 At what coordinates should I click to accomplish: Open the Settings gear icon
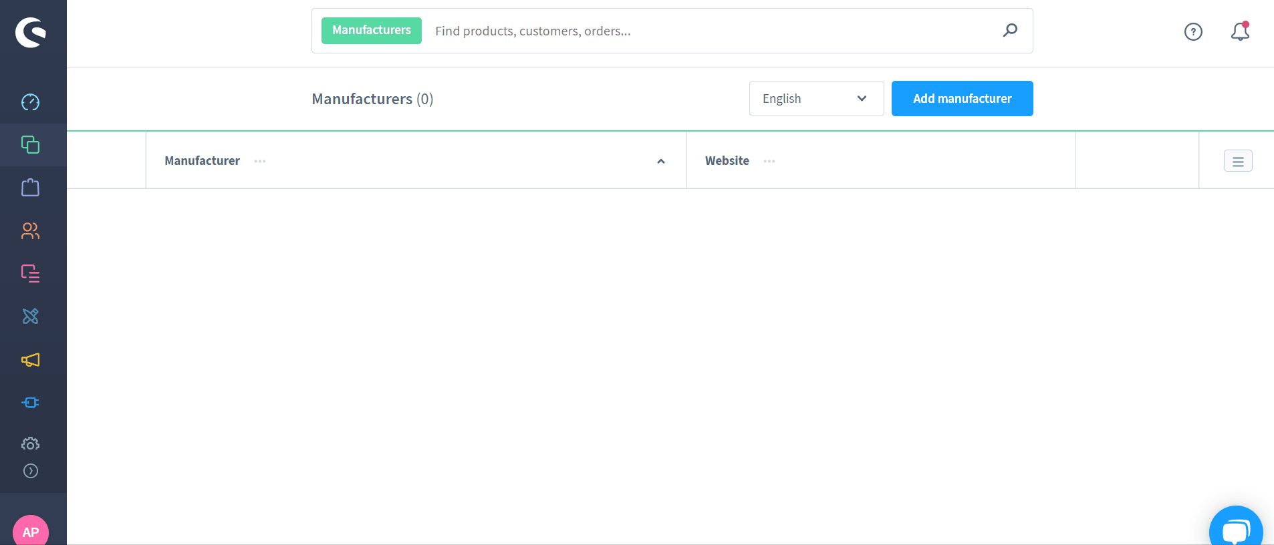coord(31,444)
